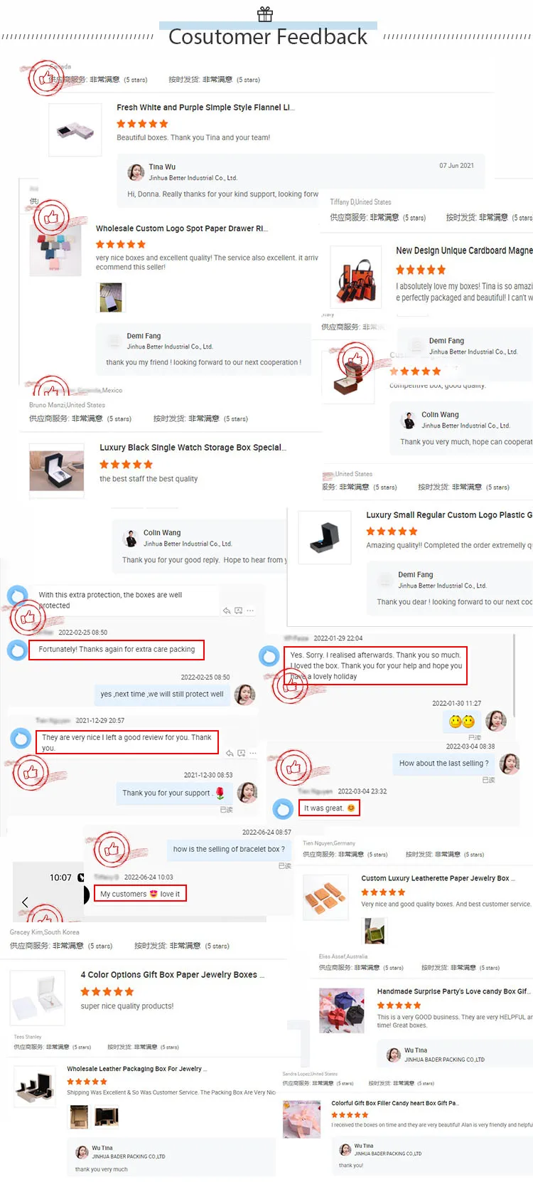Click agent avatar beside yes next time message

coord(245,695)
